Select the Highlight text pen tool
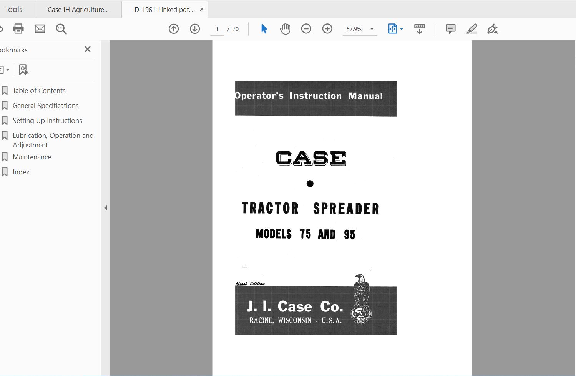576x376 pixels. [x=471, y=29]
